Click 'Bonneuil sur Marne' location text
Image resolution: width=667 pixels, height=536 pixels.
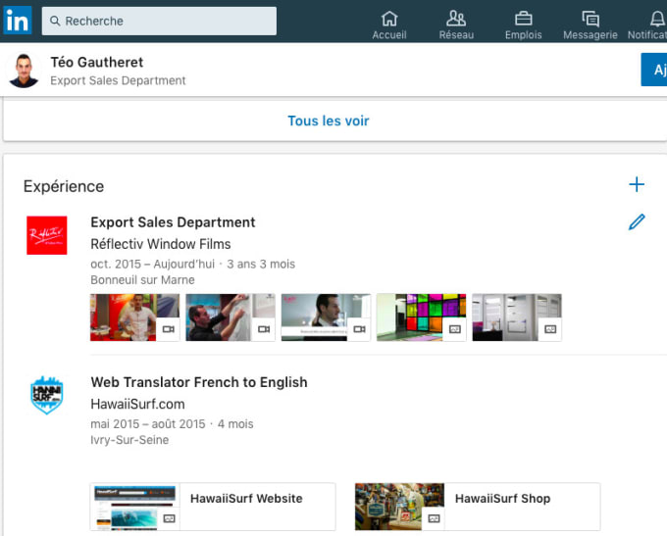coord(142,279)
